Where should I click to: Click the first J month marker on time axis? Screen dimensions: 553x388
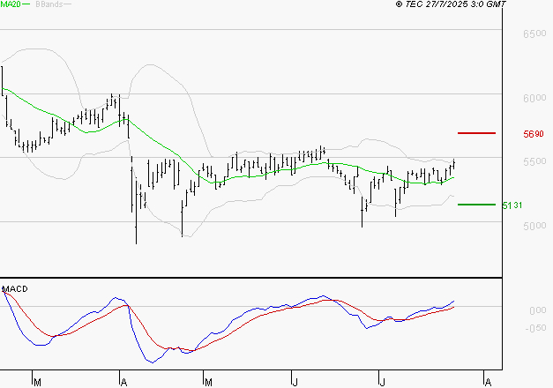coord(293,382)
